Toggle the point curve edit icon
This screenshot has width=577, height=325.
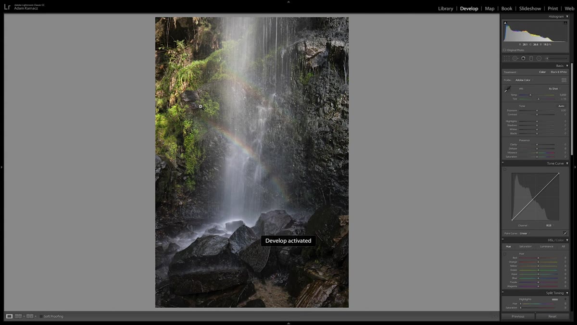pos(565,233)
